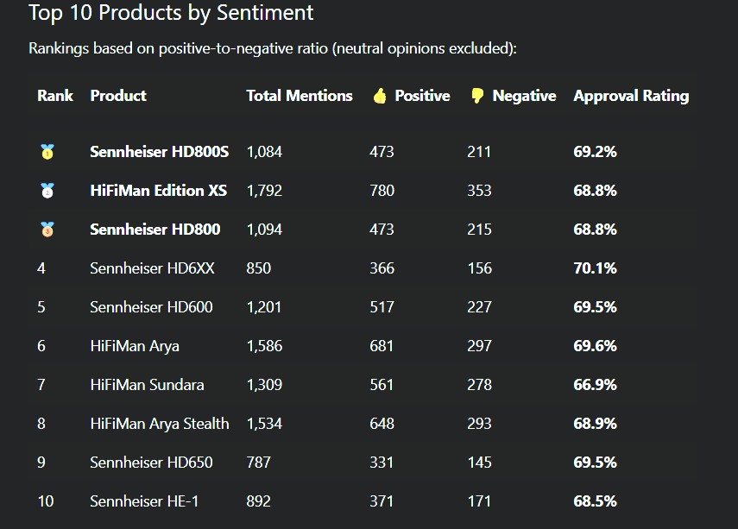Select the Sennheiser HD800 product cell
738x529 pixels.
coord(155,230)
